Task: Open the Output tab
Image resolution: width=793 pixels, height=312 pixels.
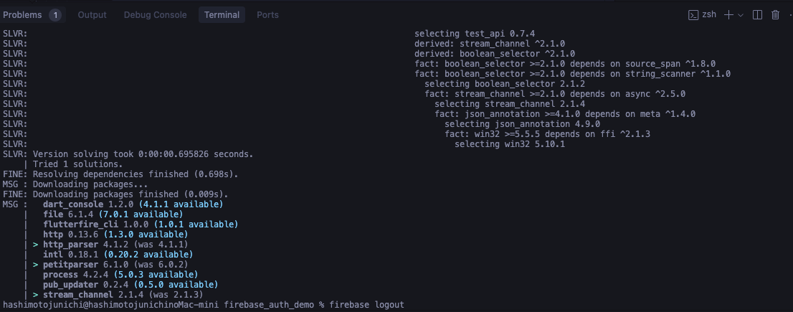Action: 92,15
